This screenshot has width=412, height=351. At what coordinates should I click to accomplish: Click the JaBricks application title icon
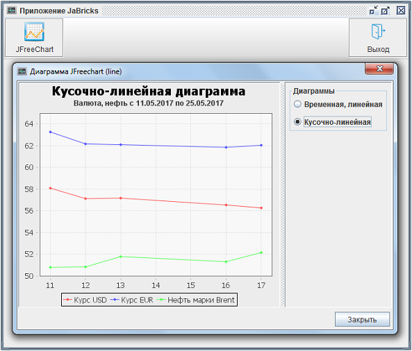tap(12, 10)
